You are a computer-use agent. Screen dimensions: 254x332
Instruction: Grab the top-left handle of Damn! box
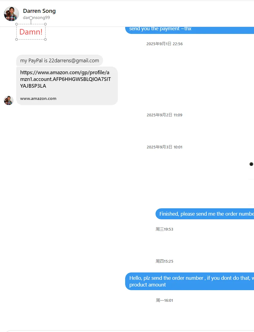tap(17, 24)
